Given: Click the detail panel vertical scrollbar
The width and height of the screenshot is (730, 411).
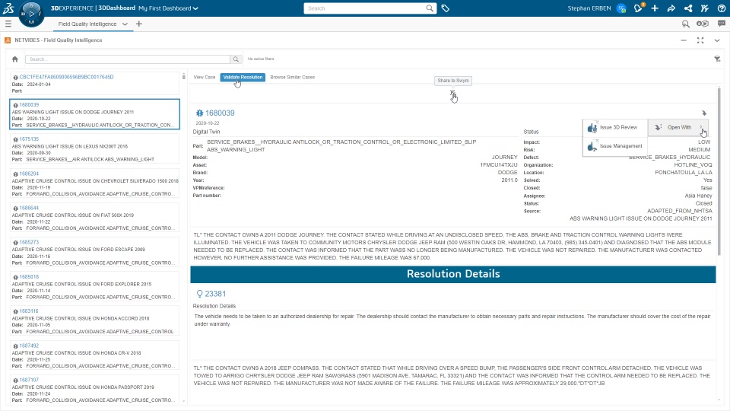Looking at the screenshot, I should (x=719, y=171).
